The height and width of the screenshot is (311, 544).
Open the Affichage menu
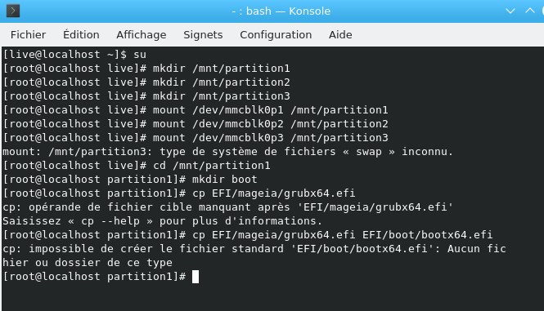pyautogui.click(x=142, y=34)
